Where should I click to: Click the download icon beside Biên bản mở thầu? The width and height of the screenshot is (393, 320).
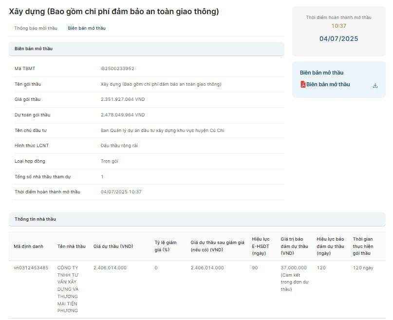coord(375,85)
